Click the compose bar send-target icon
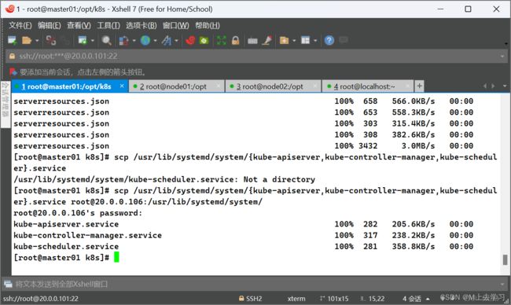 point(8,284)
